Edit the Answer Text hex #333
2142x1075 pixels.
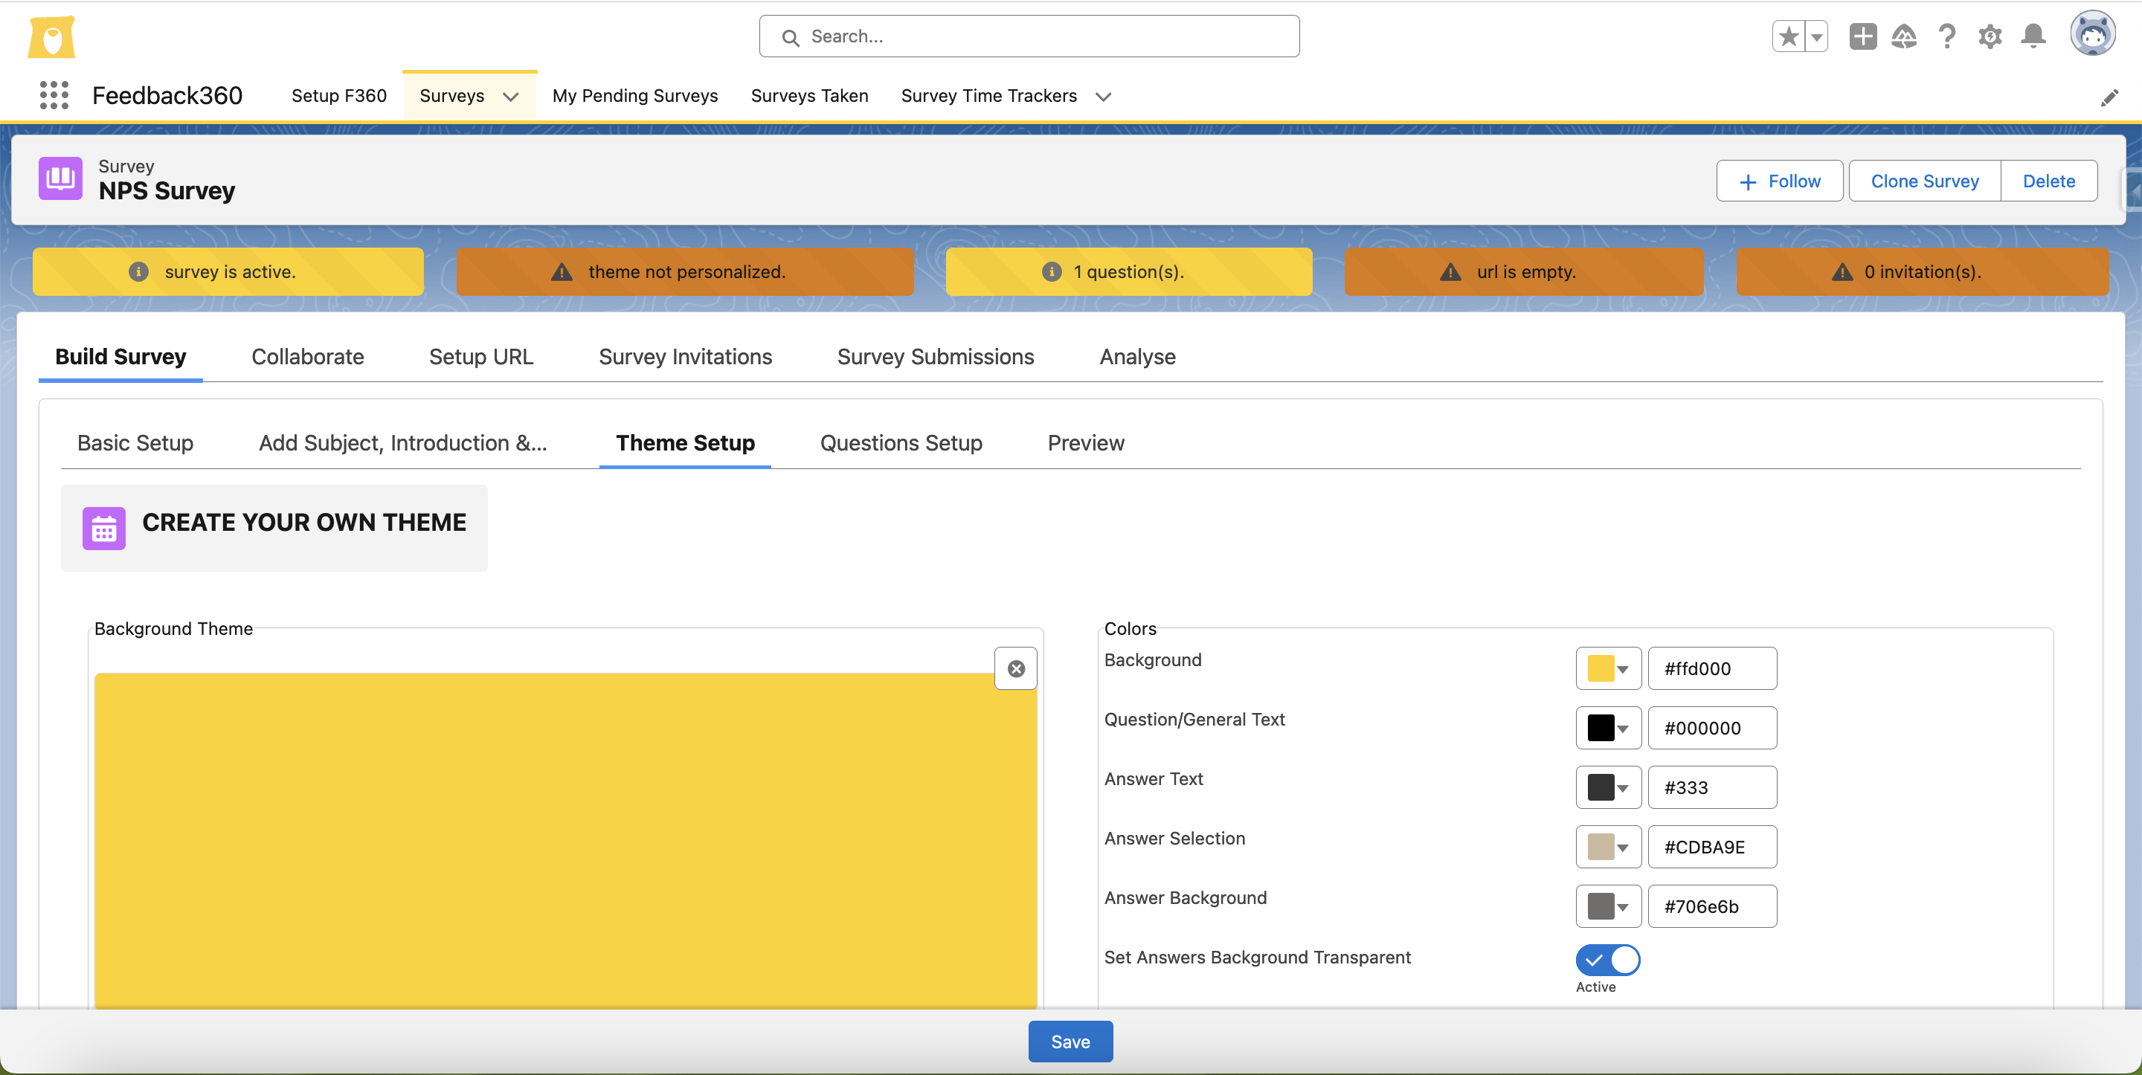click(x=1712, y=787)
